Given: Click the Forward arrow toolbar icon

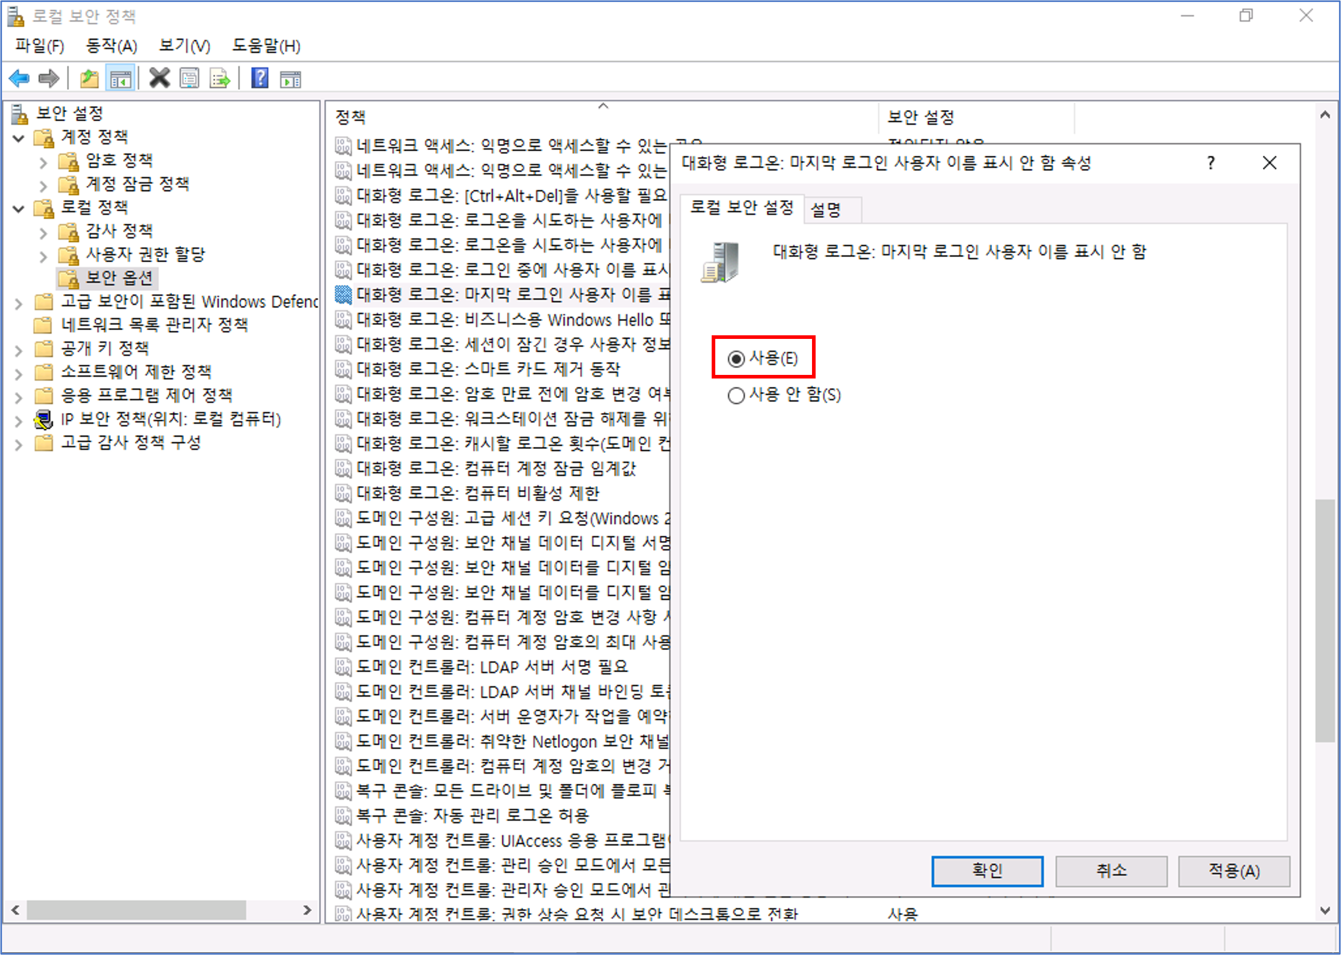Looking at the screenshot, I should pos(49,78).
